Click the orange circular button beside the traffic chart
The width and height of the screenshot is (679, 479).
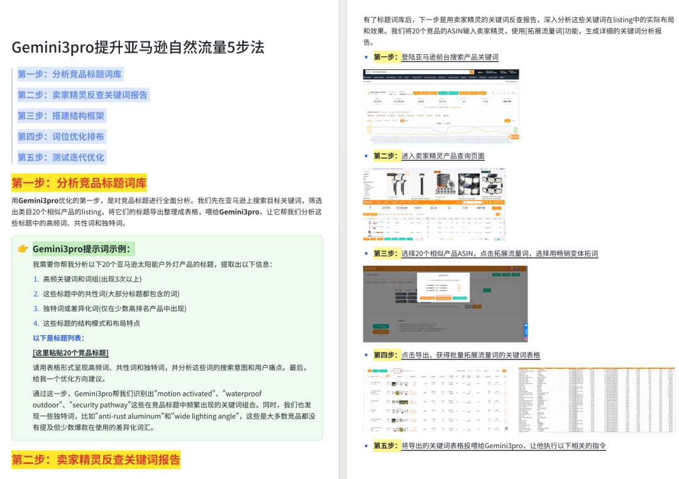point(509,137)
